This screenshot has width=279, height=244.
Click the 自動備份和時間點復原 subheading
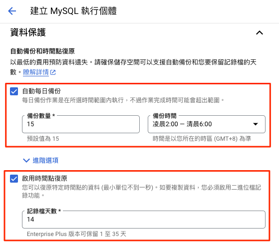pos(42,51)
